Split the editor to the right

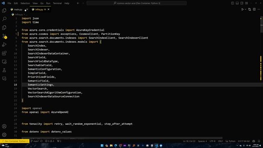[x=254, y=9]
